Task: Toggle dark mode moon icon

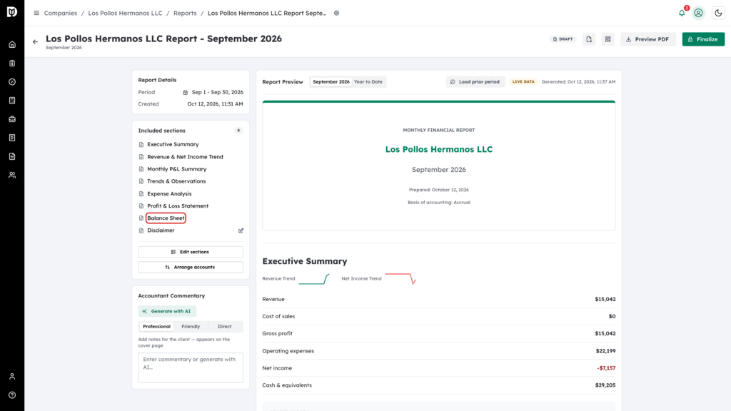Action: click(718, 13)
